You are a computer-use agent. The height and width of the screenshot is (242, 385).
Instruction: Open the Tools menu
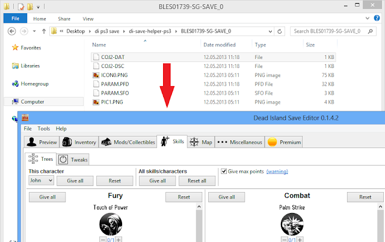pyautogui.click(x=44, y=128)
